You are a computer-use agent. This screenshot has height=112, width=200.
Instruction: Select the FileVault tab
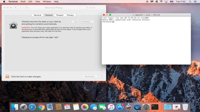click(49, 15)
